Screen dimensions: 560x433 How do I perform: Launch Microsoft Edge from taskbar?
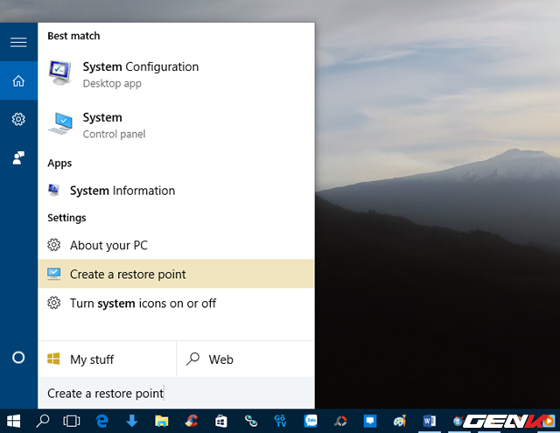pyautogui.click(x=102, y=421)
